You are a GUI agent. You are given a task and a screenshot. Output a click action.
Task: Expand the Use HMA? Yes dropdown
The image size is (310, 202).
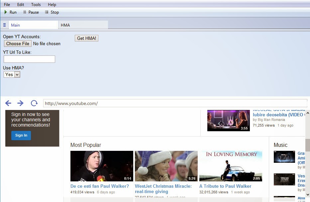point(12,74)
